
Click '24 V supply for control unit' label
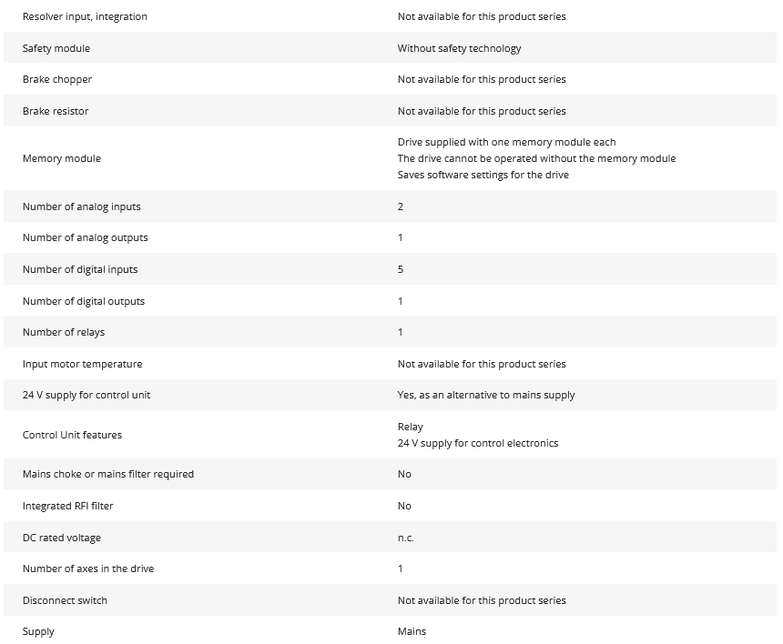pos(86,395)
